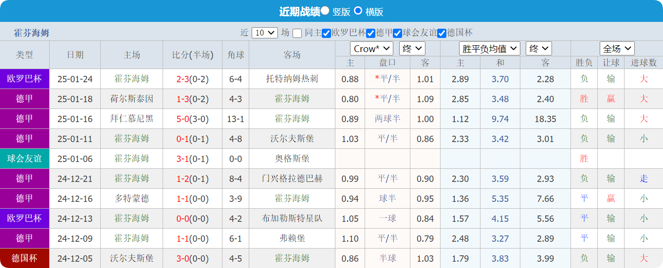The width and height of the screenshot is (663, 268).
Task: Click the 5-0 match score
Action: click(183, 119)
